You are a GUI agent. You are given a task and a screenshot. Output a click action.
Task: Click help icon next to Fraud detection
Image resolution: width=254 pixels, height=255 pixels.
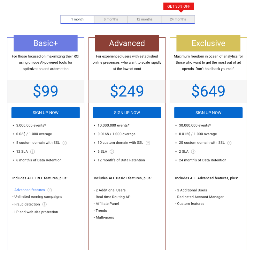point(44,205)
